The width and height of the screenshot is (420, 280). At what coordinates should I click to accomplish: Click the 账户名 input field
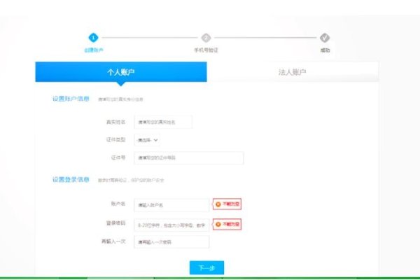(171, 205)
